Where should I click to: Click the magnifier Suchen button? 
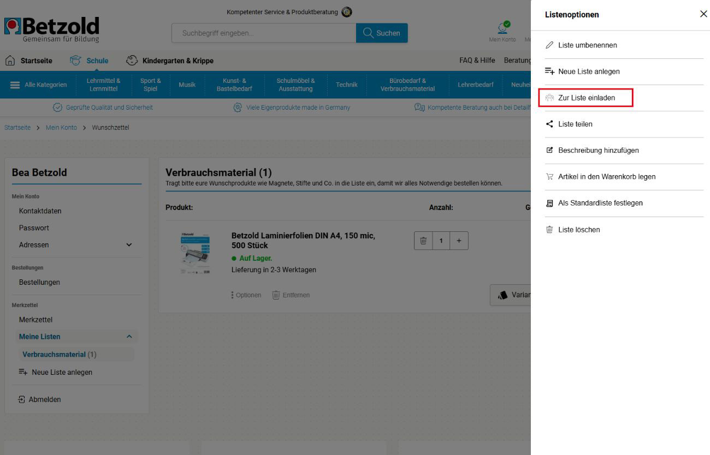point(382,33)
